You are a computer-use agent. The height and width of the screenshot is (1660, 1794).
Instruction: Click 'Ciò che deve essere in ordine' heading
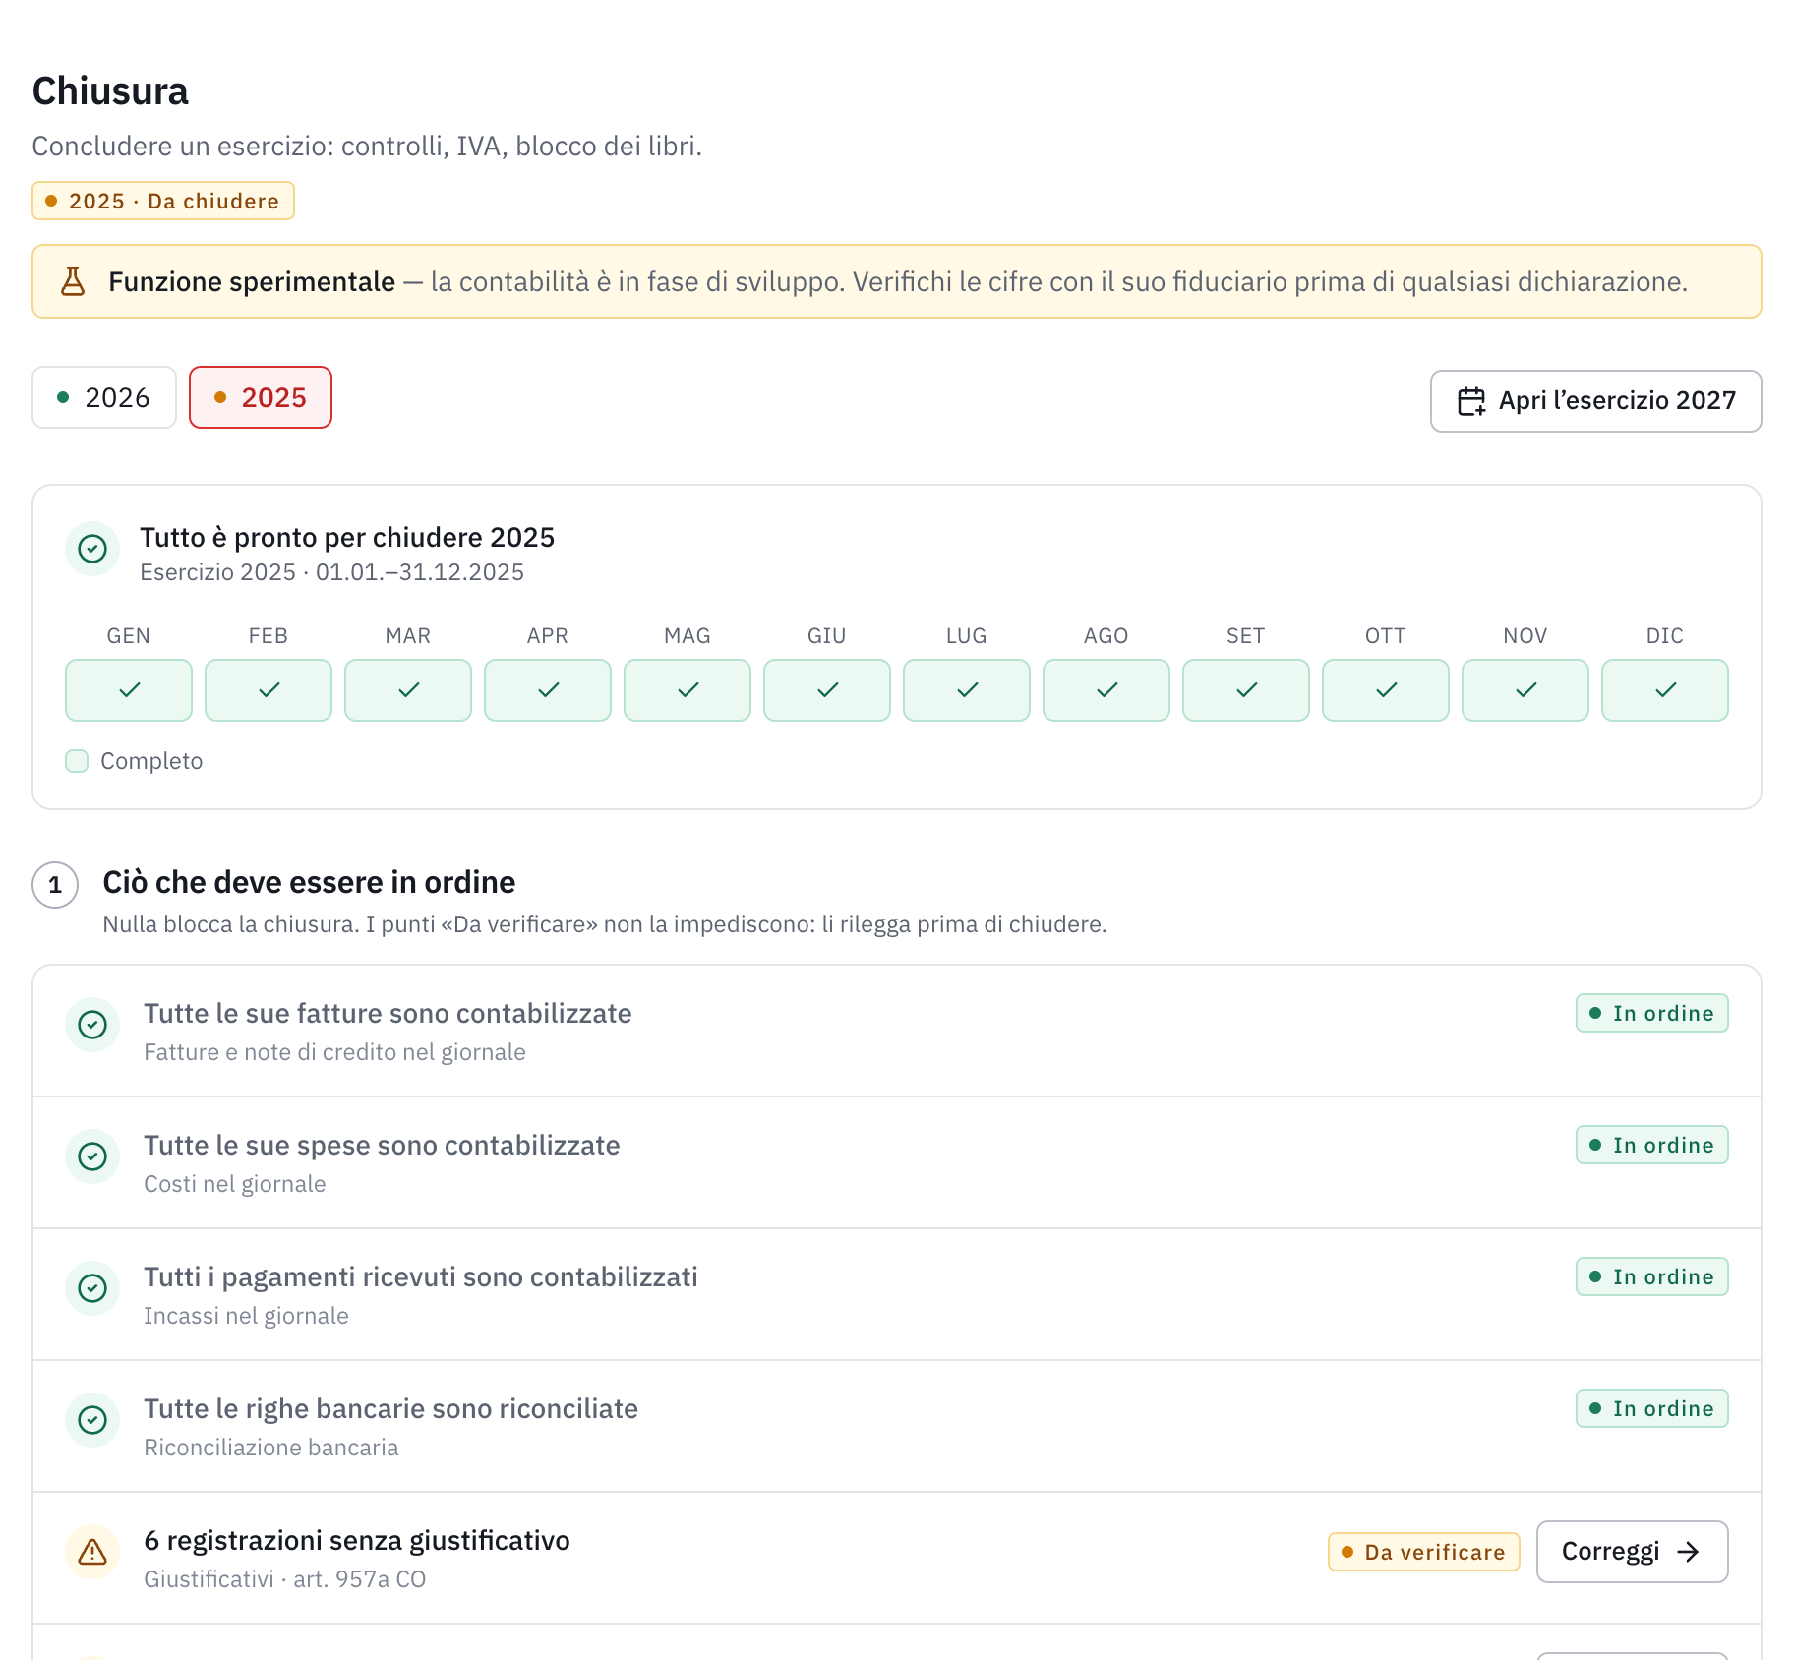pyautogui.click(x=309, y=882)
